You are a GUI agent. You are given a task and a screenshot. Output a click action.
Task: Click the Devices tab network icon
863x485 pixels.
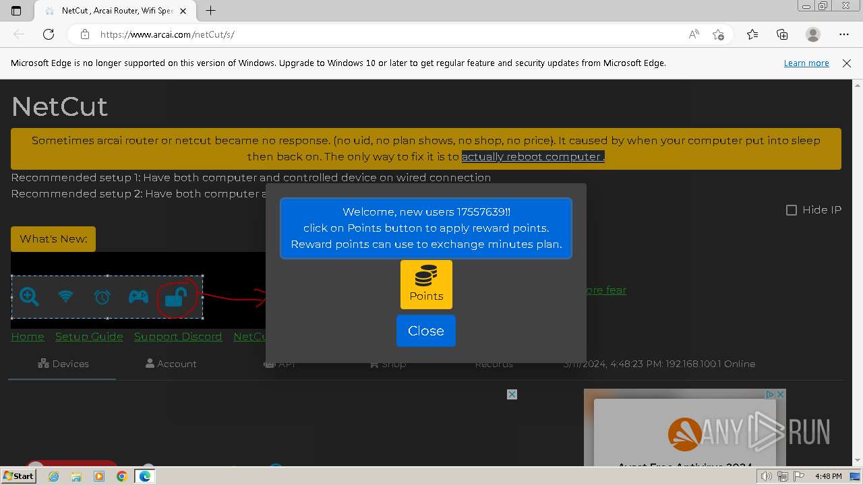point(43,364)
